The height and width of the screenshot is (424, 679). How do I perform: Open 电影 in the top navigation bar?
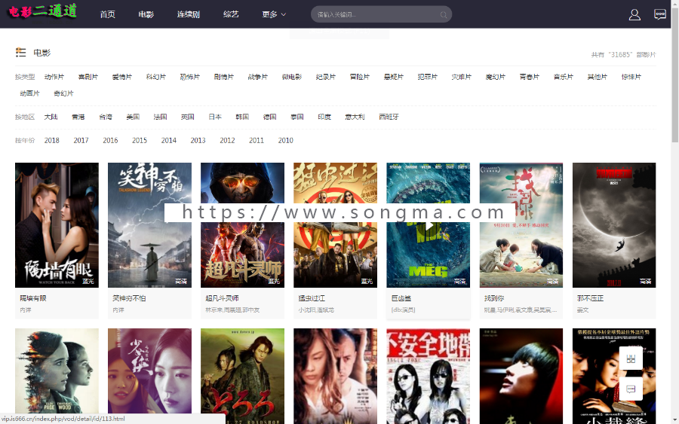tap(146, 15)
